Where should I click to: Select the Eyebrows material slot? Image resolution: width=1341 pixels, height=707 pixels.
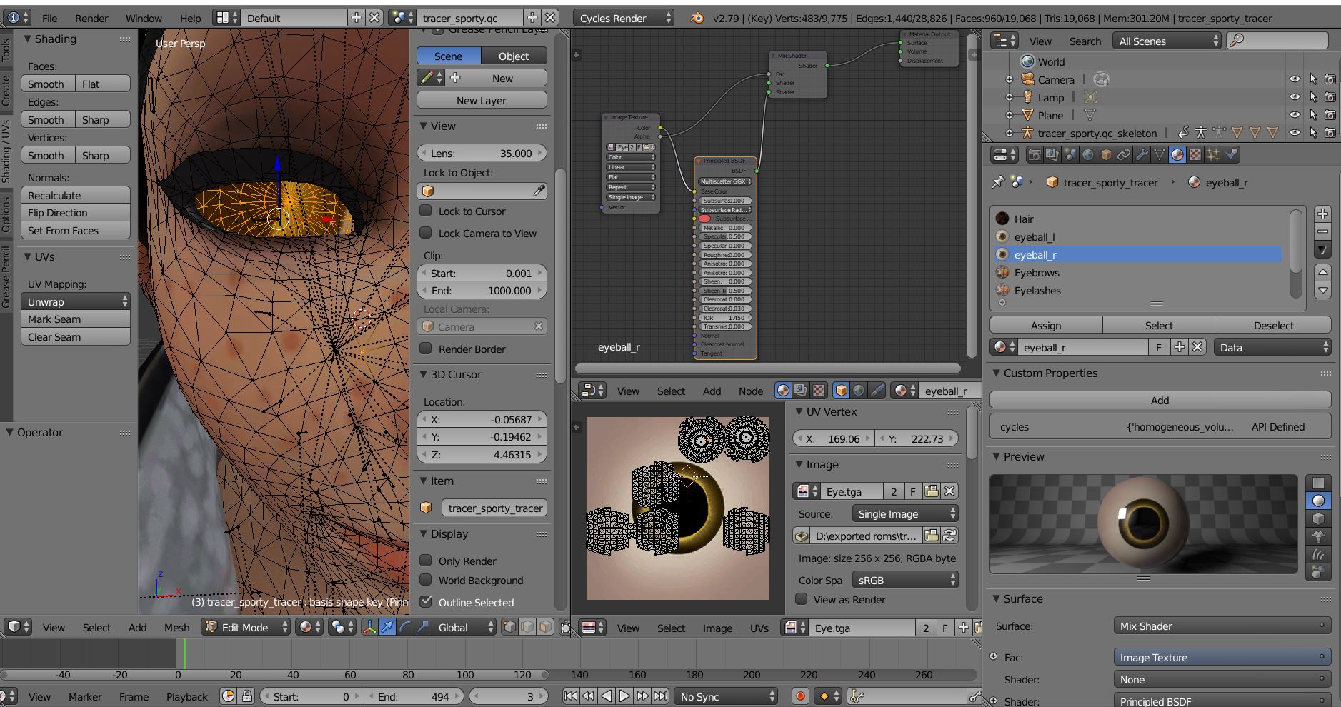coord(1137,272)
